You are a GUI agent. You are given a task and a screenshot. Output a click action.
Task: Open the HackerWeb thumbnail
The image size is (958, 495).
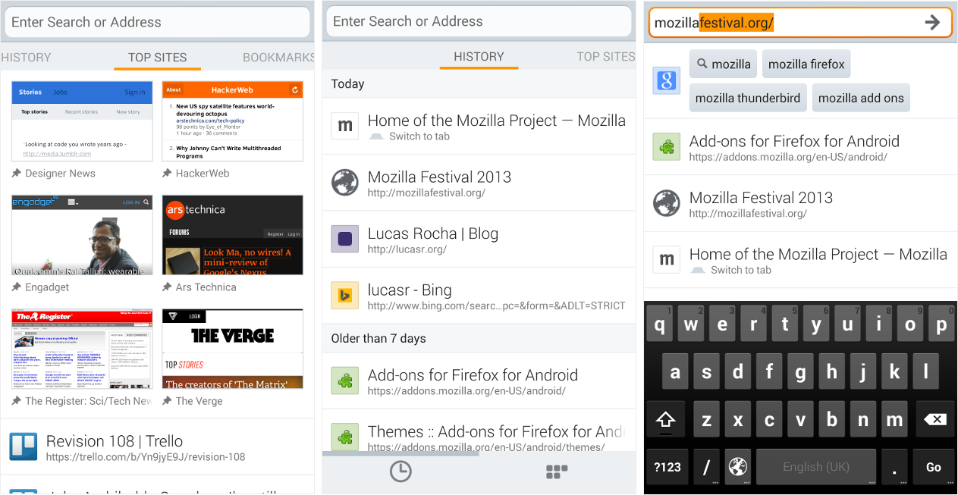(x=233, y=121)
